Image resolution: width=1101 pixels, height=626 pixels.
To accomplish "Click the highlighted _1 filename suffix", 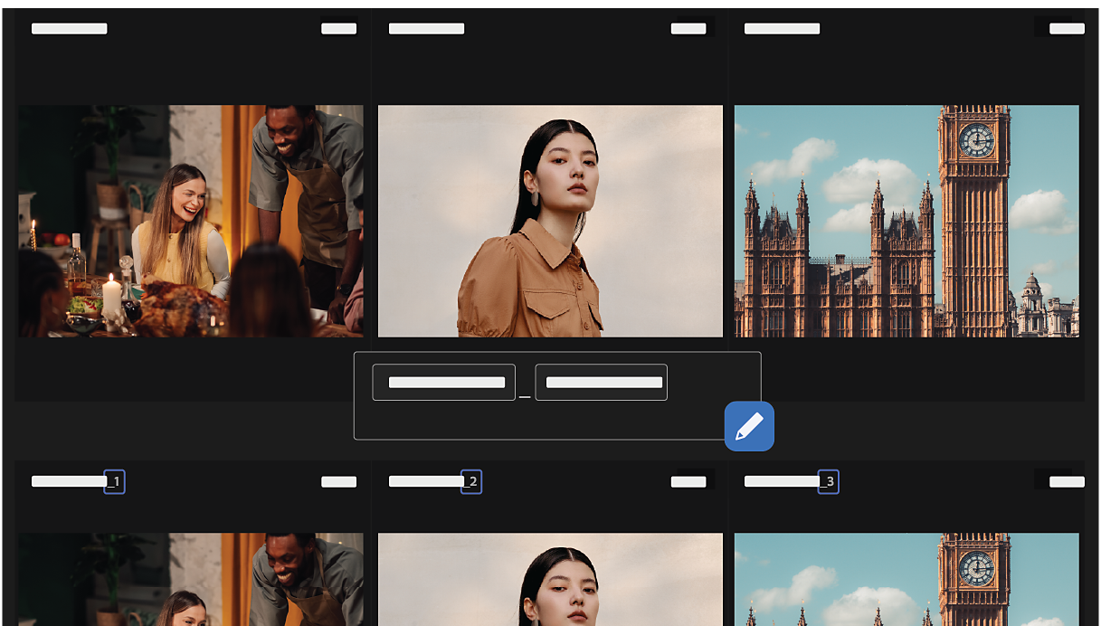I will (x=115, y=482).
